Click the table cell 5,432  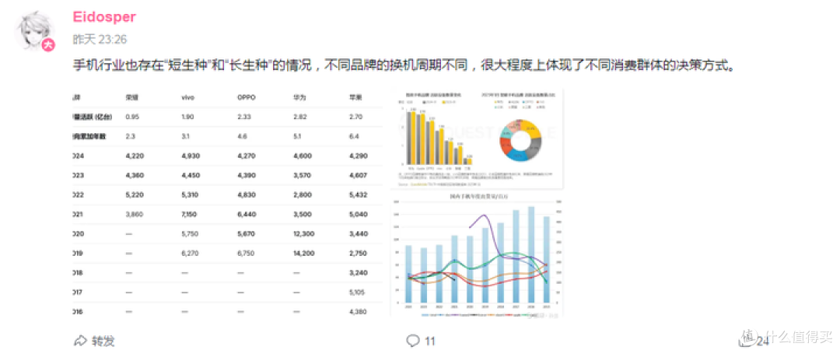click(359, 195)
